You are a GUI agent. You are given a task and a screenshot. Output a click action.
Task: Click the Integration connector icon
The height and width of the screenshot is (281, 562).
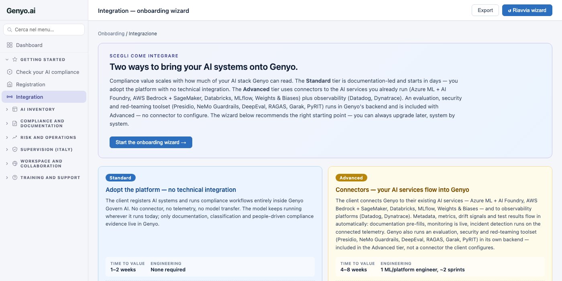click(10, 97)
